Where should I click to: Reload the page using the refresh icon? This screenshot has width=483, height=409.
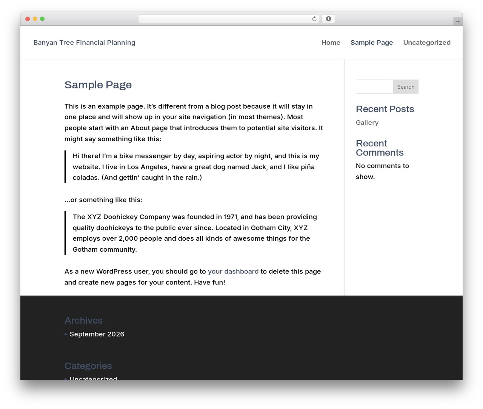pyautogui.click(x=314, y=19)
